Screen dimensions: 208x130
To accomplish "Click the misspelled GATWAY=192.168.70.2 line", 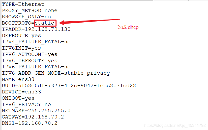I will pyautogui.click(x=33, y=117).
